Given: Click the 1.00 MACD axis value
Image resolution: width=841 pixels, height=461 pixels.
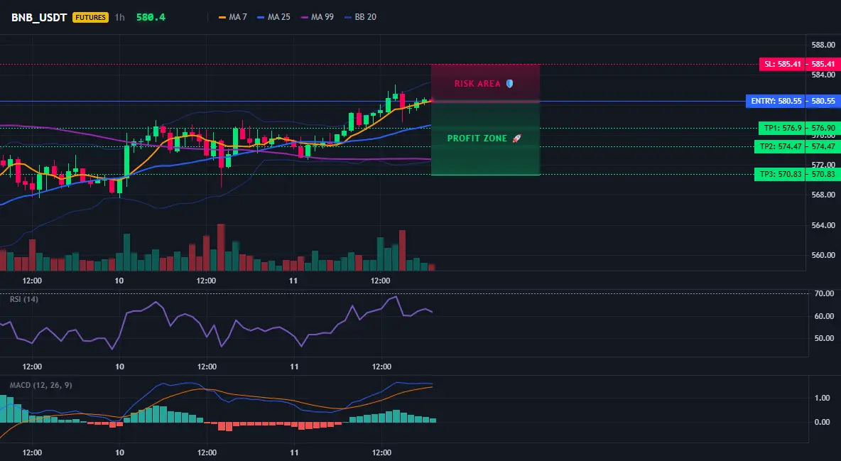Looking at the screenshot, I should 823,398.
